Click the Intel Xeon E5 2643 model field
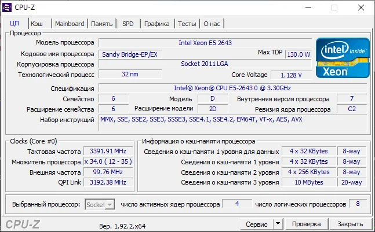375x232 pixels. click(x=205, y=43)
